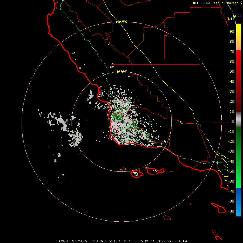Click the 40 value on velocity scale
This screenshot has width=243, height=243.
232,81
